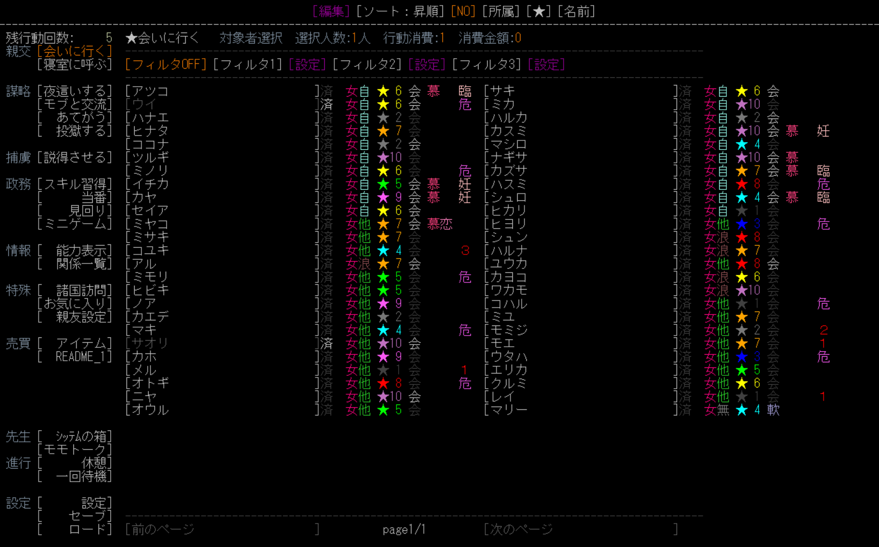Sort characters by [所属] affiliation
879x547 pixels.
click(x=501, y=11)
